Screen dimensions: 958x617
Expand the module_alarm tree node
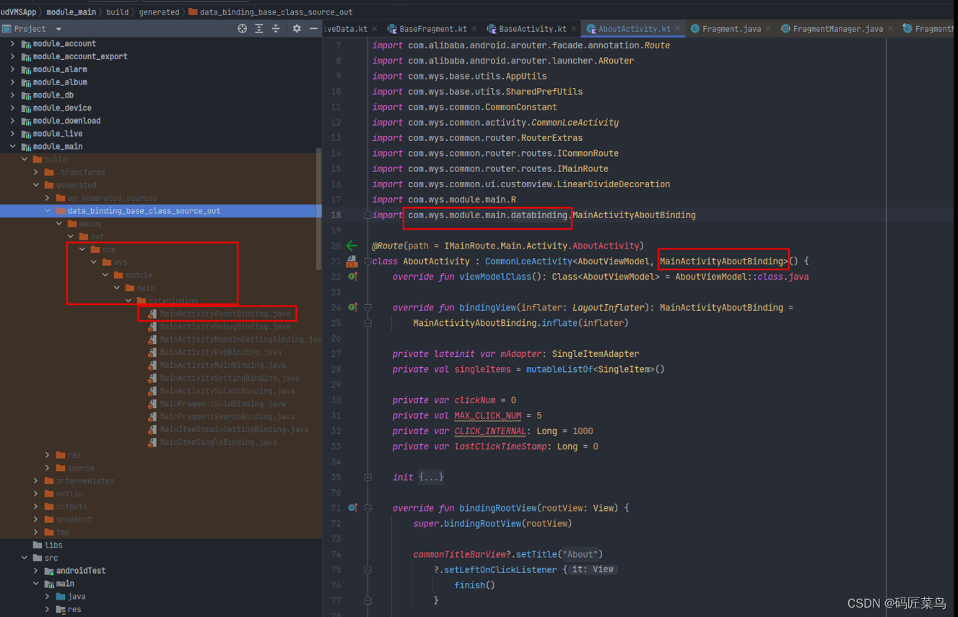pos(12,69)
